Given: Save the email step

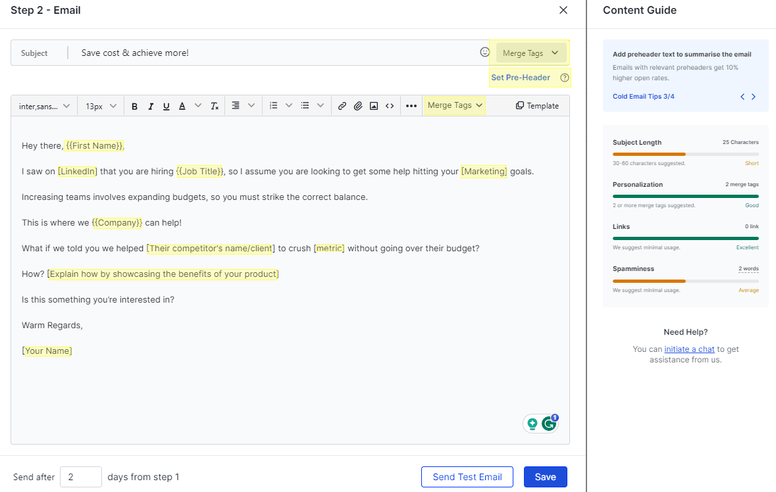Looking at the screenshot, I should 545,476.
